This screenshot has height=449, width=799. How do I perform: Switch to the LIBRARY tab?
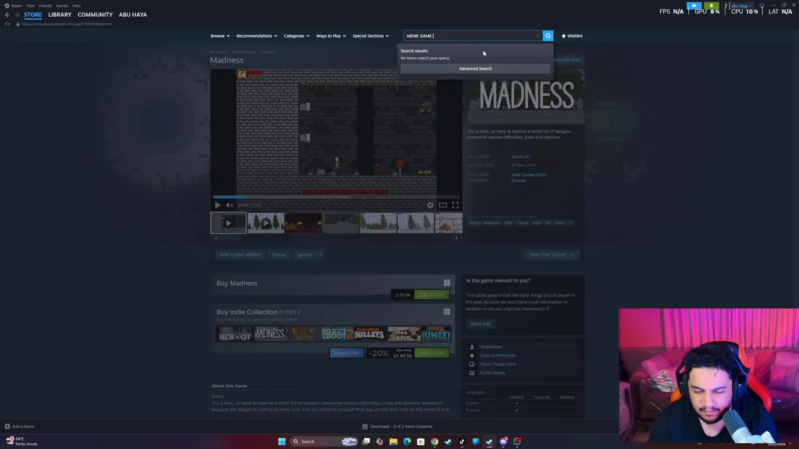click(60, 14)
